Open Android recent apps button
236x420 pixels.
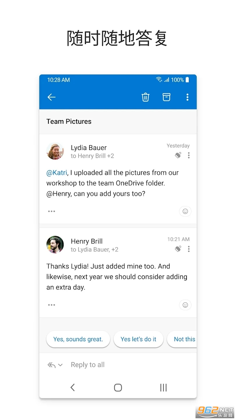pos(163,388)
